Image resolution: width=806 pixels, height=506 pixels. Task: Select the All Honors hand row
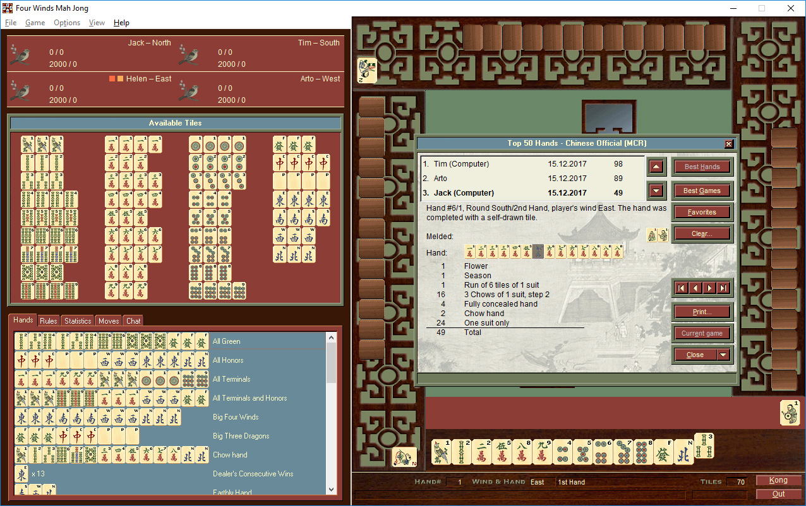tap(170, 360)
